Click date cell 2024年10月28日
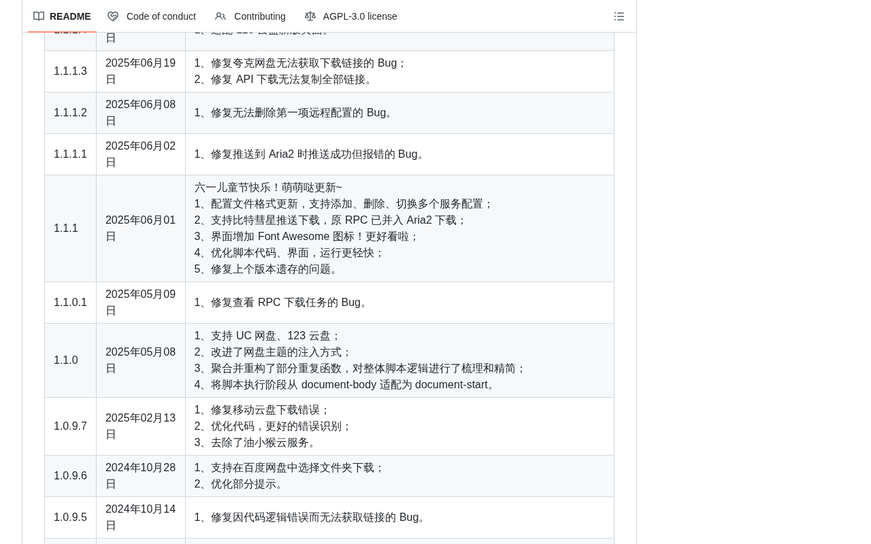Image resolution: width=871 pixels, height=544 pixels. point(141,476)
